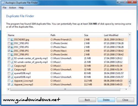Screen dimensions: 138x106
Task: Click image icon of DSC_5783.JPG in Smile folder
Action: point(12,43)
